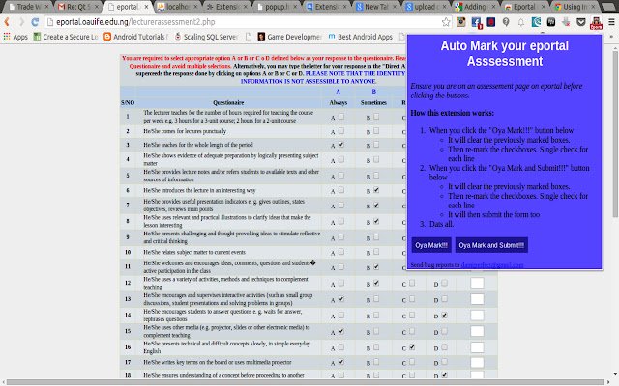Check option A for question 1
Screen dimensions: 619x386
click(341, 117)
